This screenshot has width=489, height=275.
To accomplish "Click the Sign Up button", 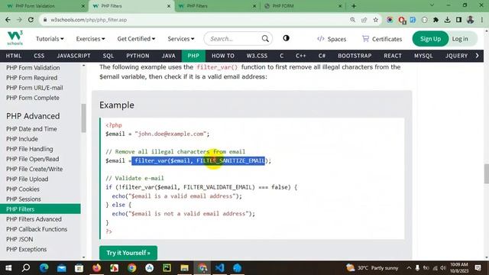I will [x=430, y=39].
